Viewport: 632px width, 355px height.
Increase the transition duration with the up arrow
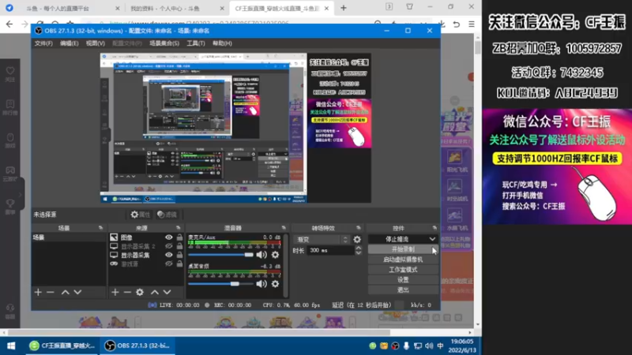359,248
